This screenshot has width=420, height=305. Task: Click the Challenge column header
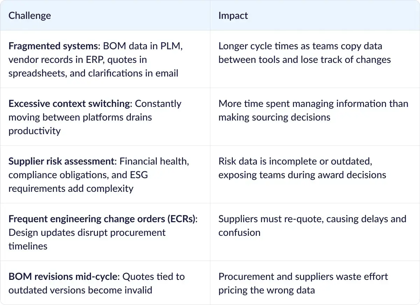(x=29, y=16)
